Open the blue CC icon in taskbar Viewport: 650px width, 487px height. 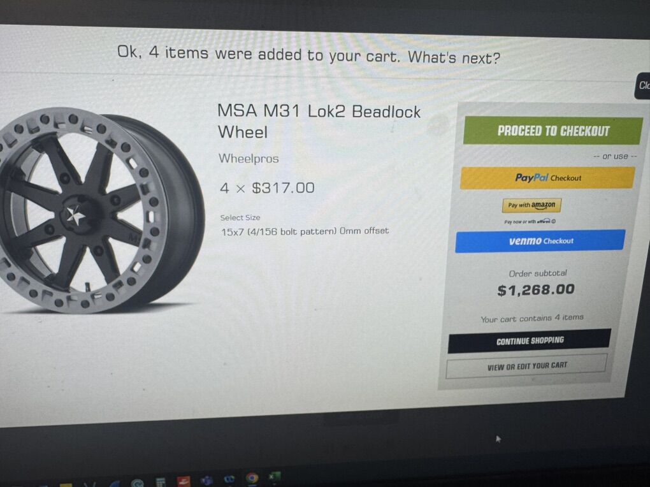pyautogui.click(x=229, y=479)
